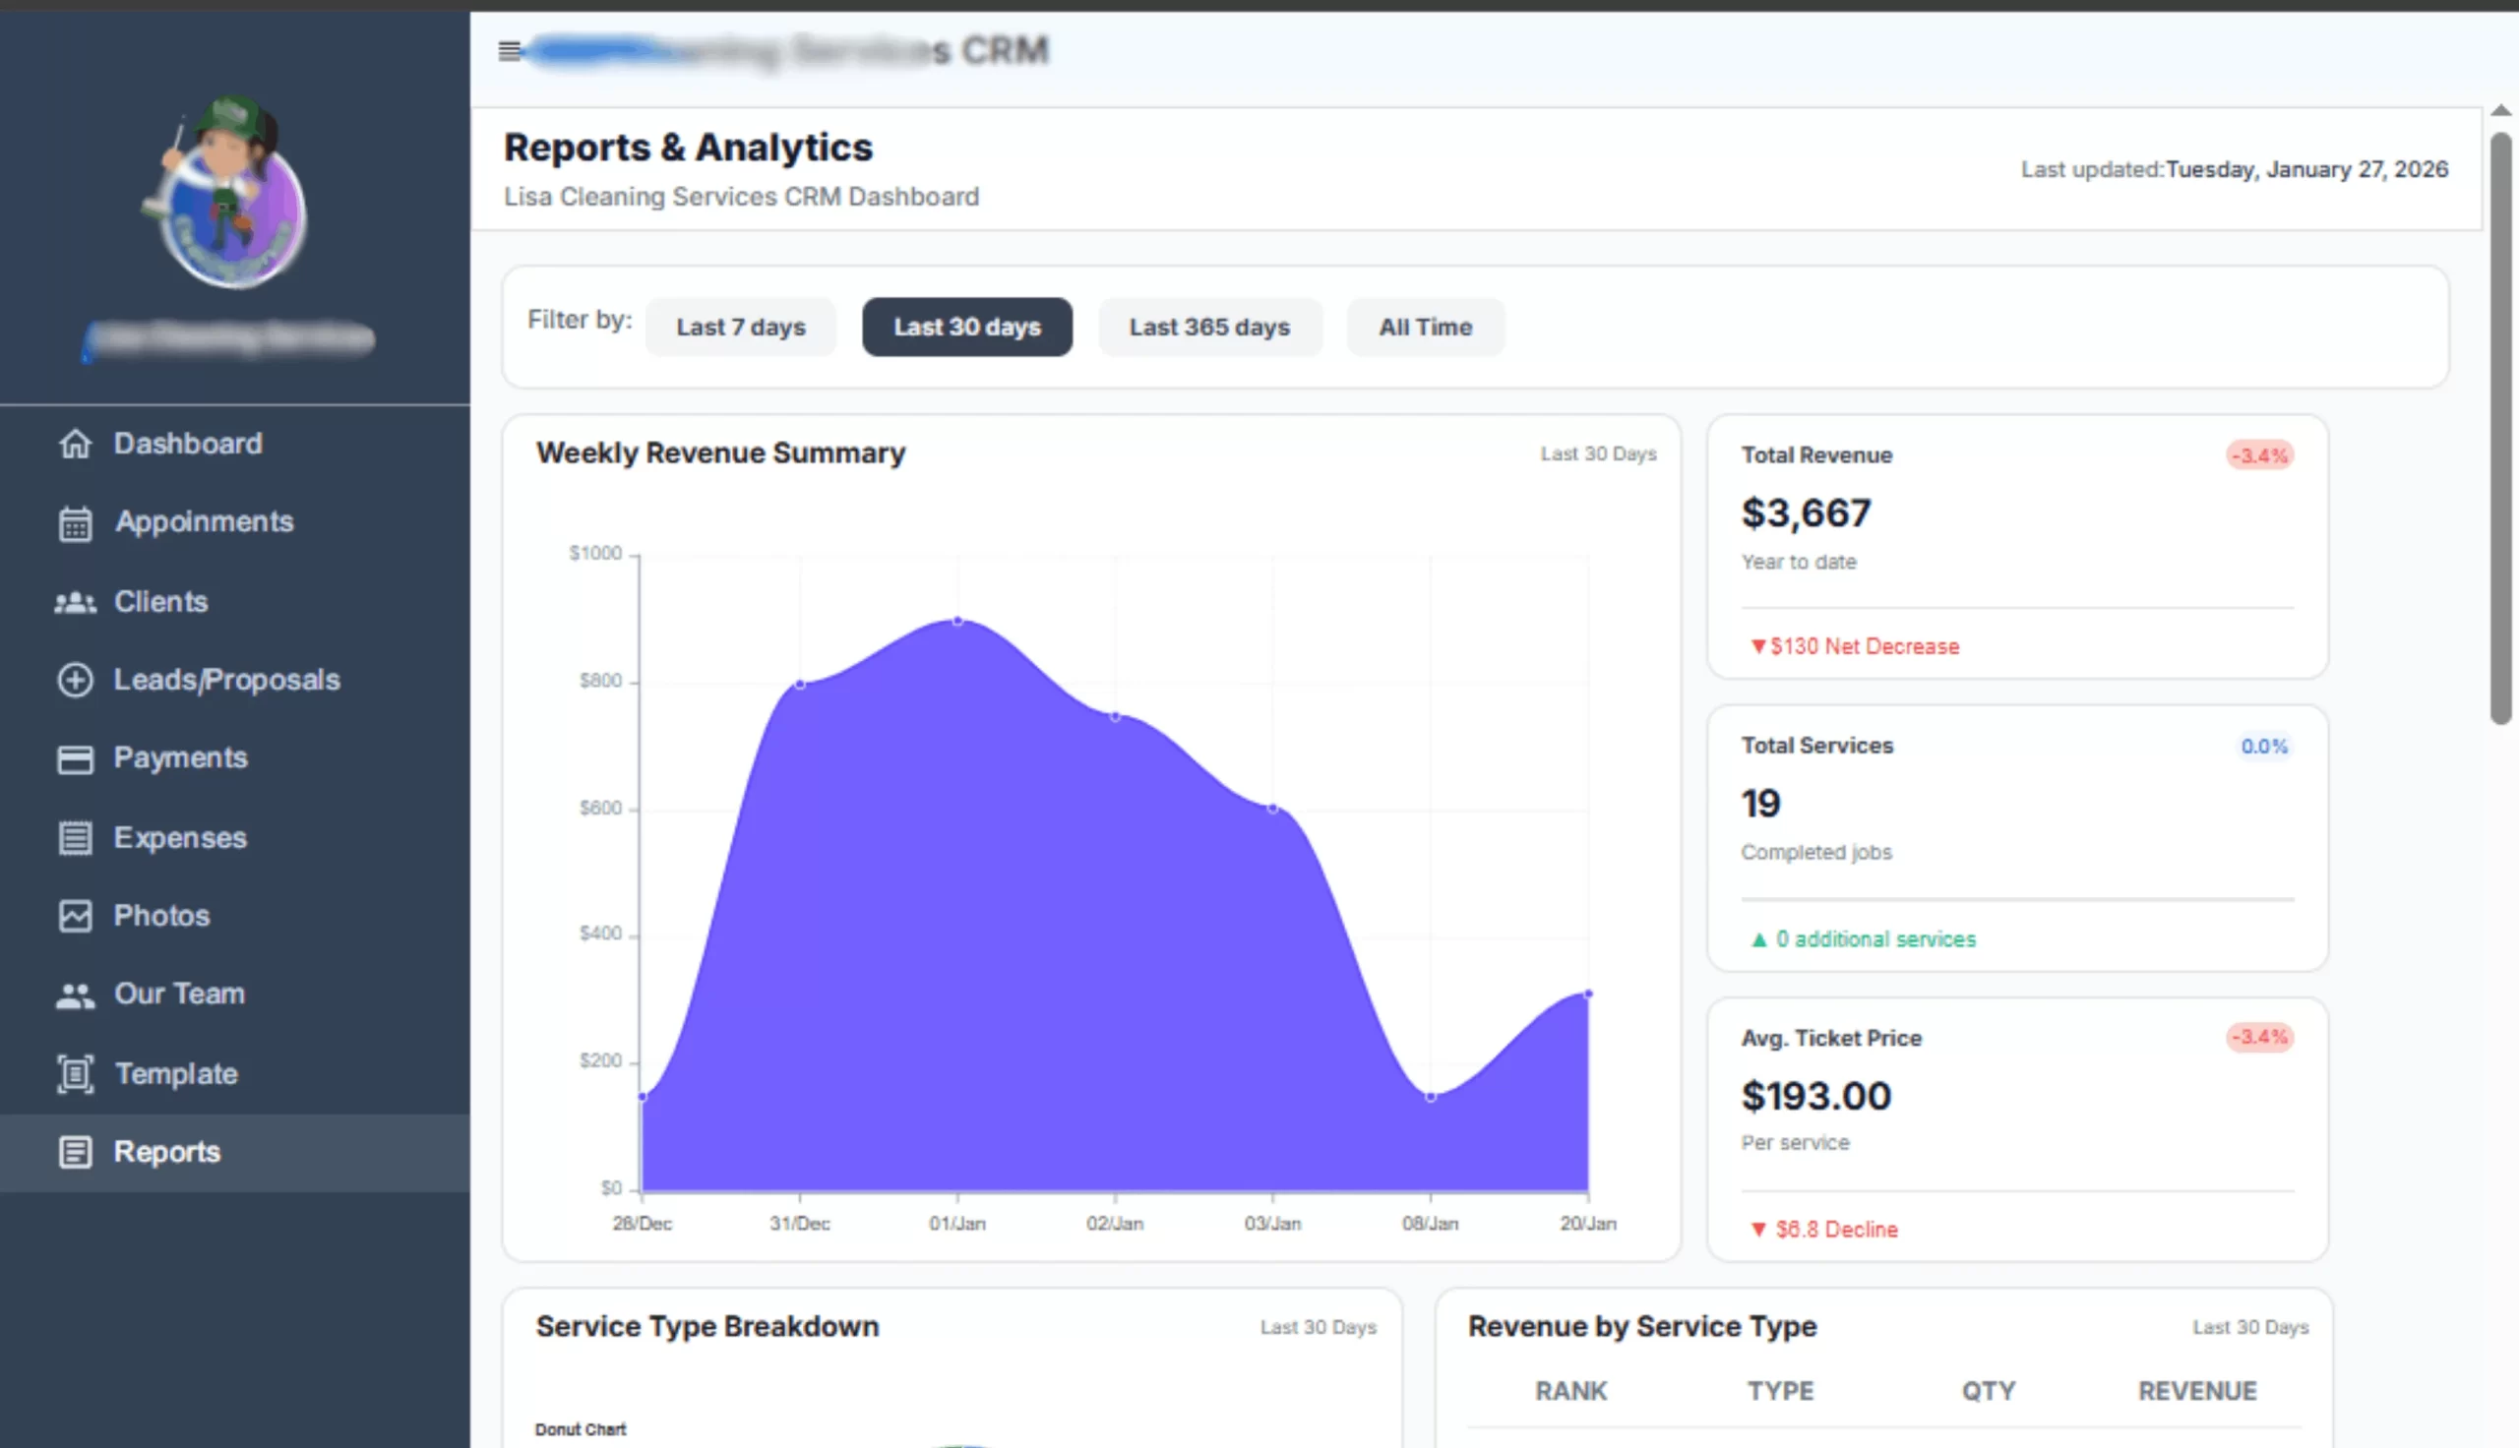Select the Last 30 days filter
Image resolution: width=2519 pixels, height=1448 pixels.
click(x=965, y=328)
